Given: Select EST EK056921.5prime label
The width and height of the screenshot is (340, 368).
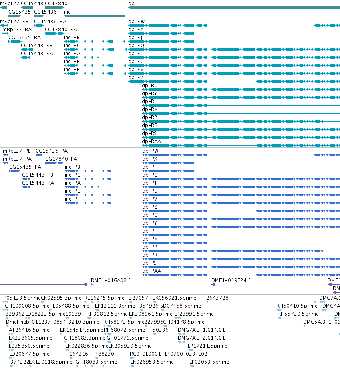Looking at the screenshot, I should 174,298.
